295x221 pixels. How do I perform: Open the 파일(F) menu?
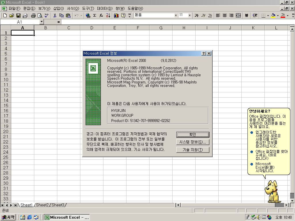click(x=14, y=8)
